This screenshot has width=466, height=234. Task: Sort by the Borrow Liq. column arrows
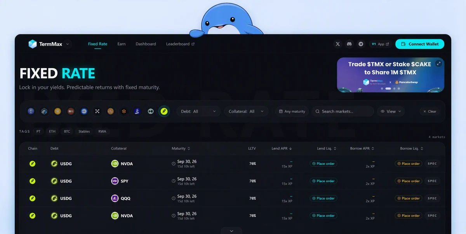point(422,148)
